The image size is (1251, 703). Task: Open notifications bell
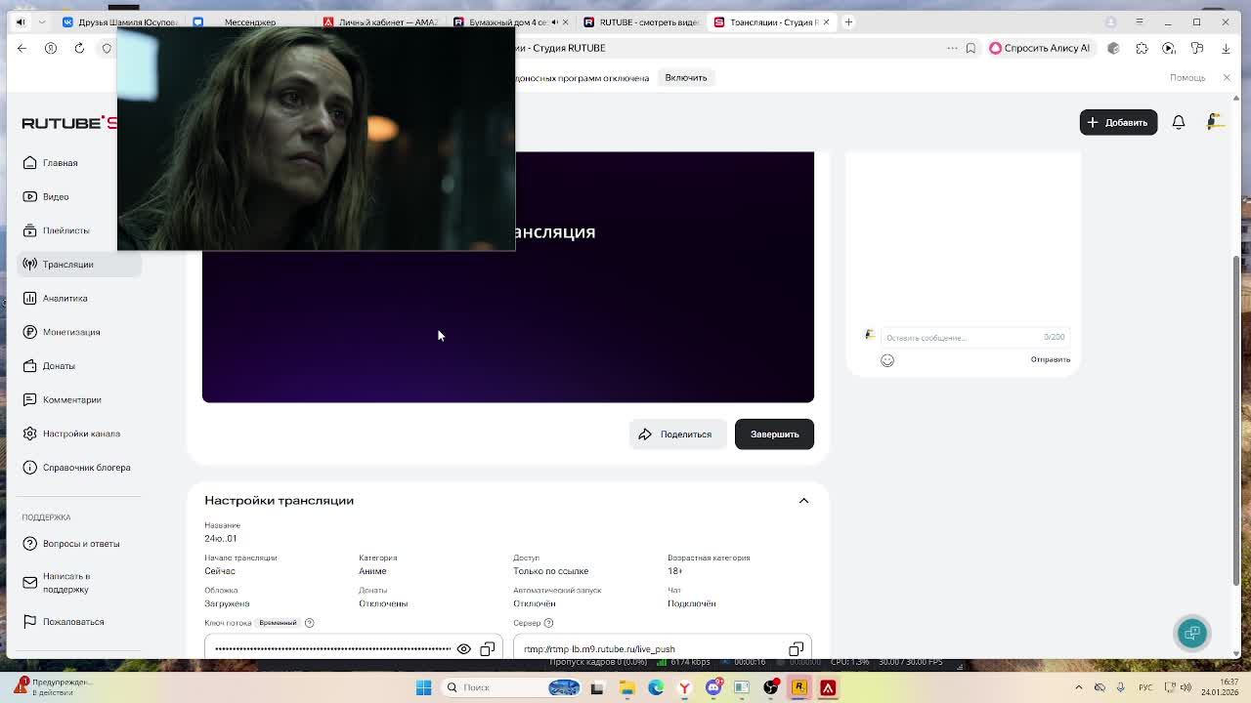1179,122
